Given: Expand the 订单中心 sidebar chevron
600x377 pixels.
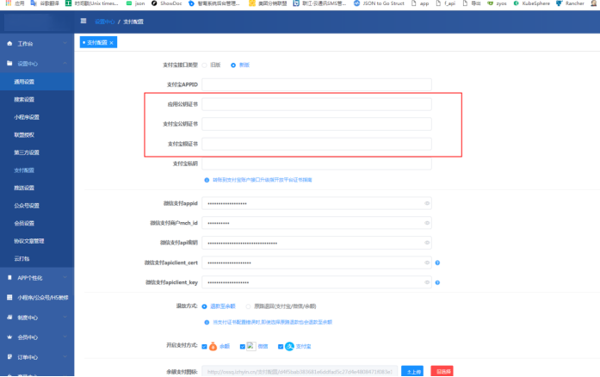Looking at the screenshot, I should (x=65, y=357).
